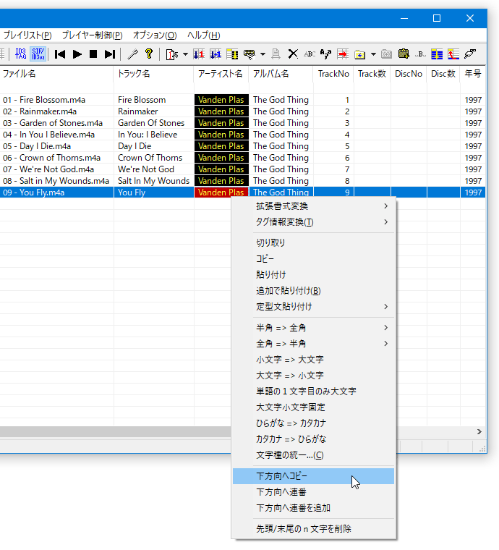The height and width of the screenshot is (550, 499).
Task: Choose 下方向へコピー from context menu
Action: (x=314, y=476)
